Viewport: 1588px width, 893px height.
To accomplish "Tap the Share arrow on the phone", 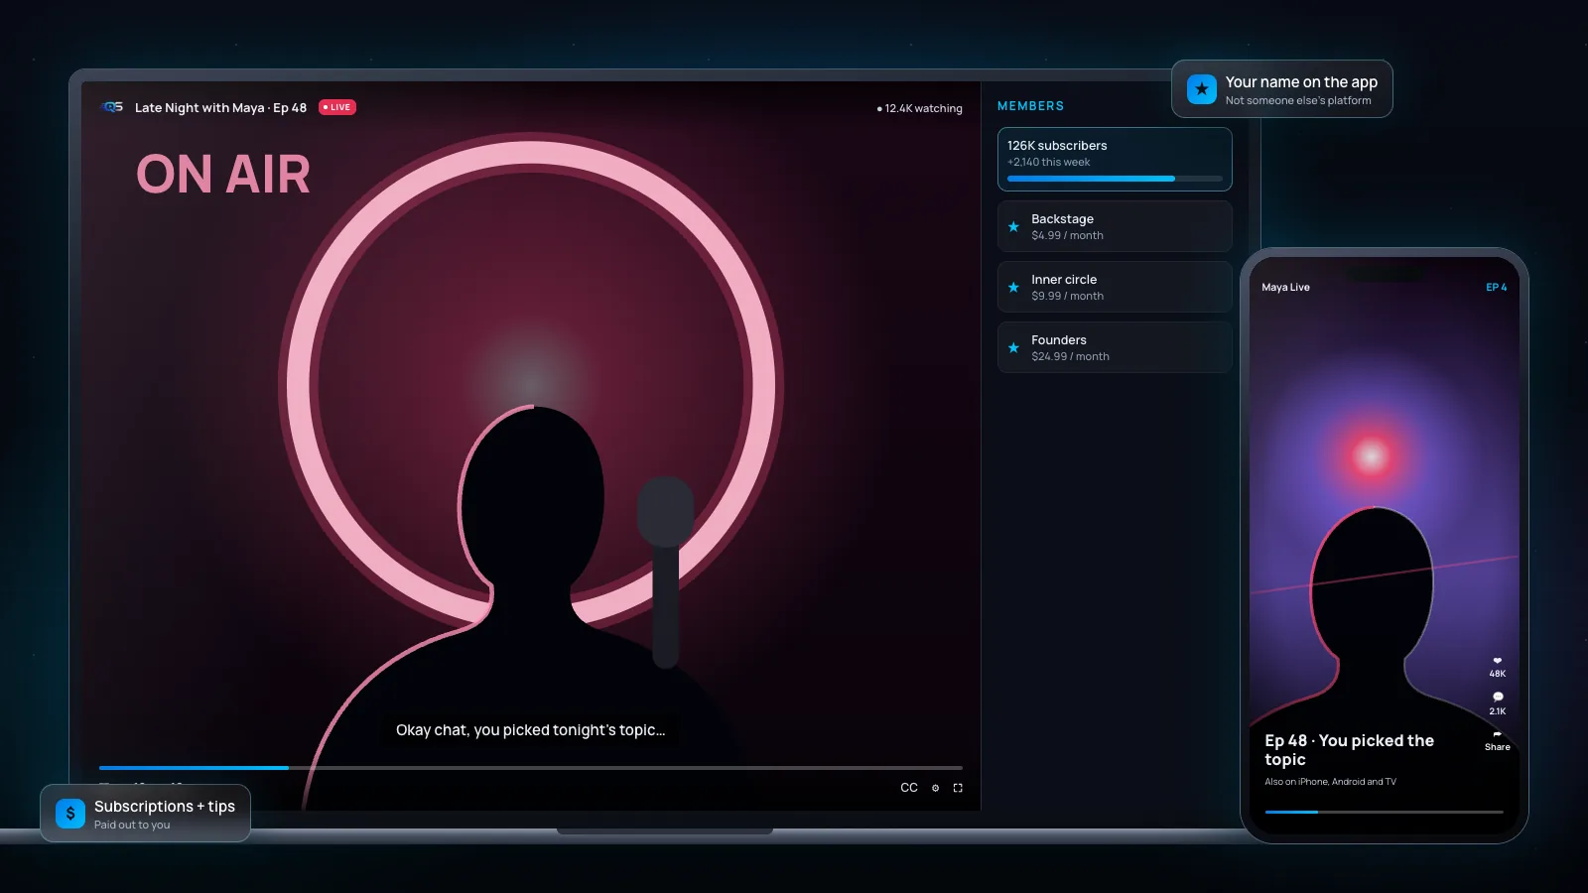I will pyautogui.click(x=1498, y=735).
